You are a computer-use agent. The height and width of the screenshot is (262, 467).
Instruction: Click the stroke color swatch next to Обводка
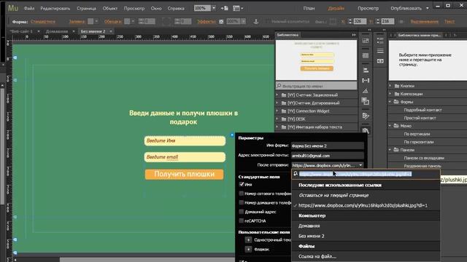tap(127, 21)
